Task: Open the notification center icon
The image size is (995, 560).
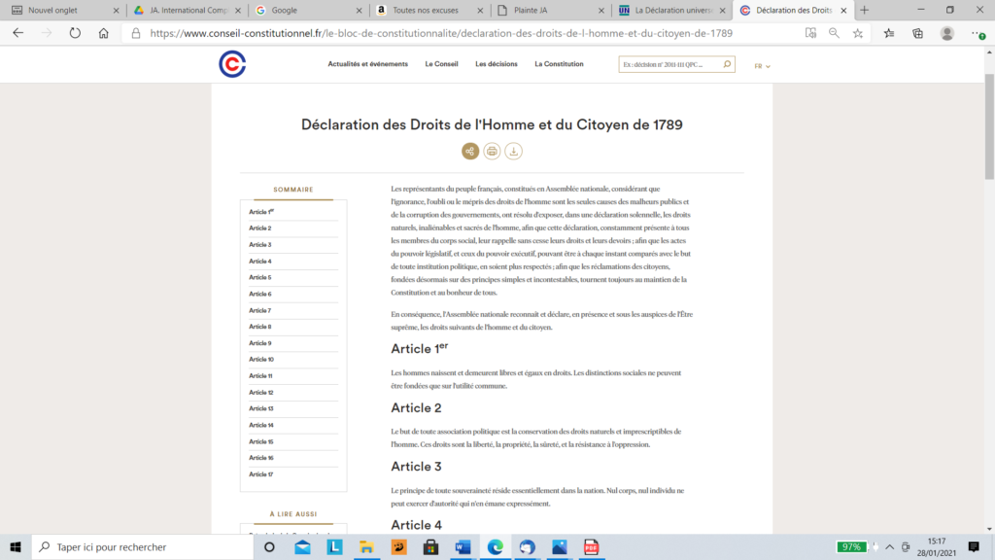Action: [974, 546]
